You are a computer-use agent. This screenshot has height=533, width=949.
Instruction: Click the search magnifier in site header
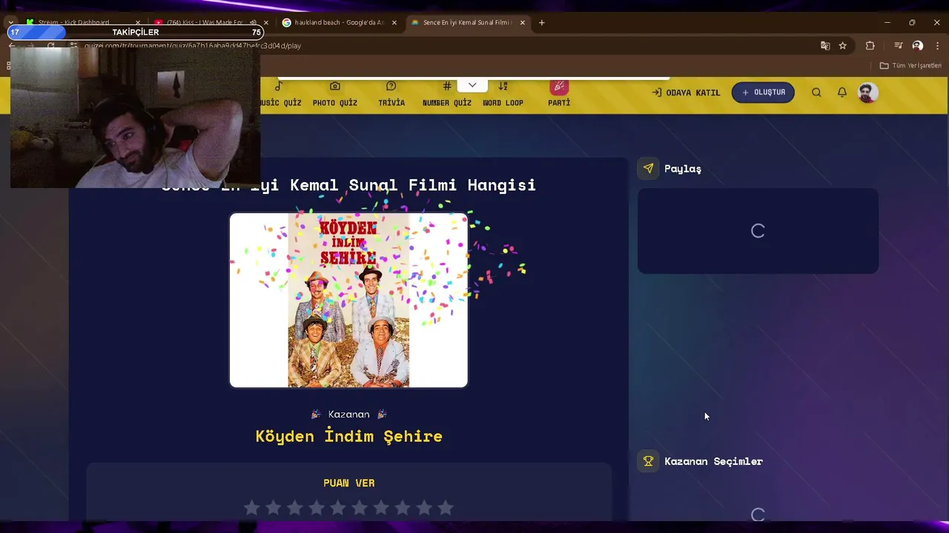816,93
